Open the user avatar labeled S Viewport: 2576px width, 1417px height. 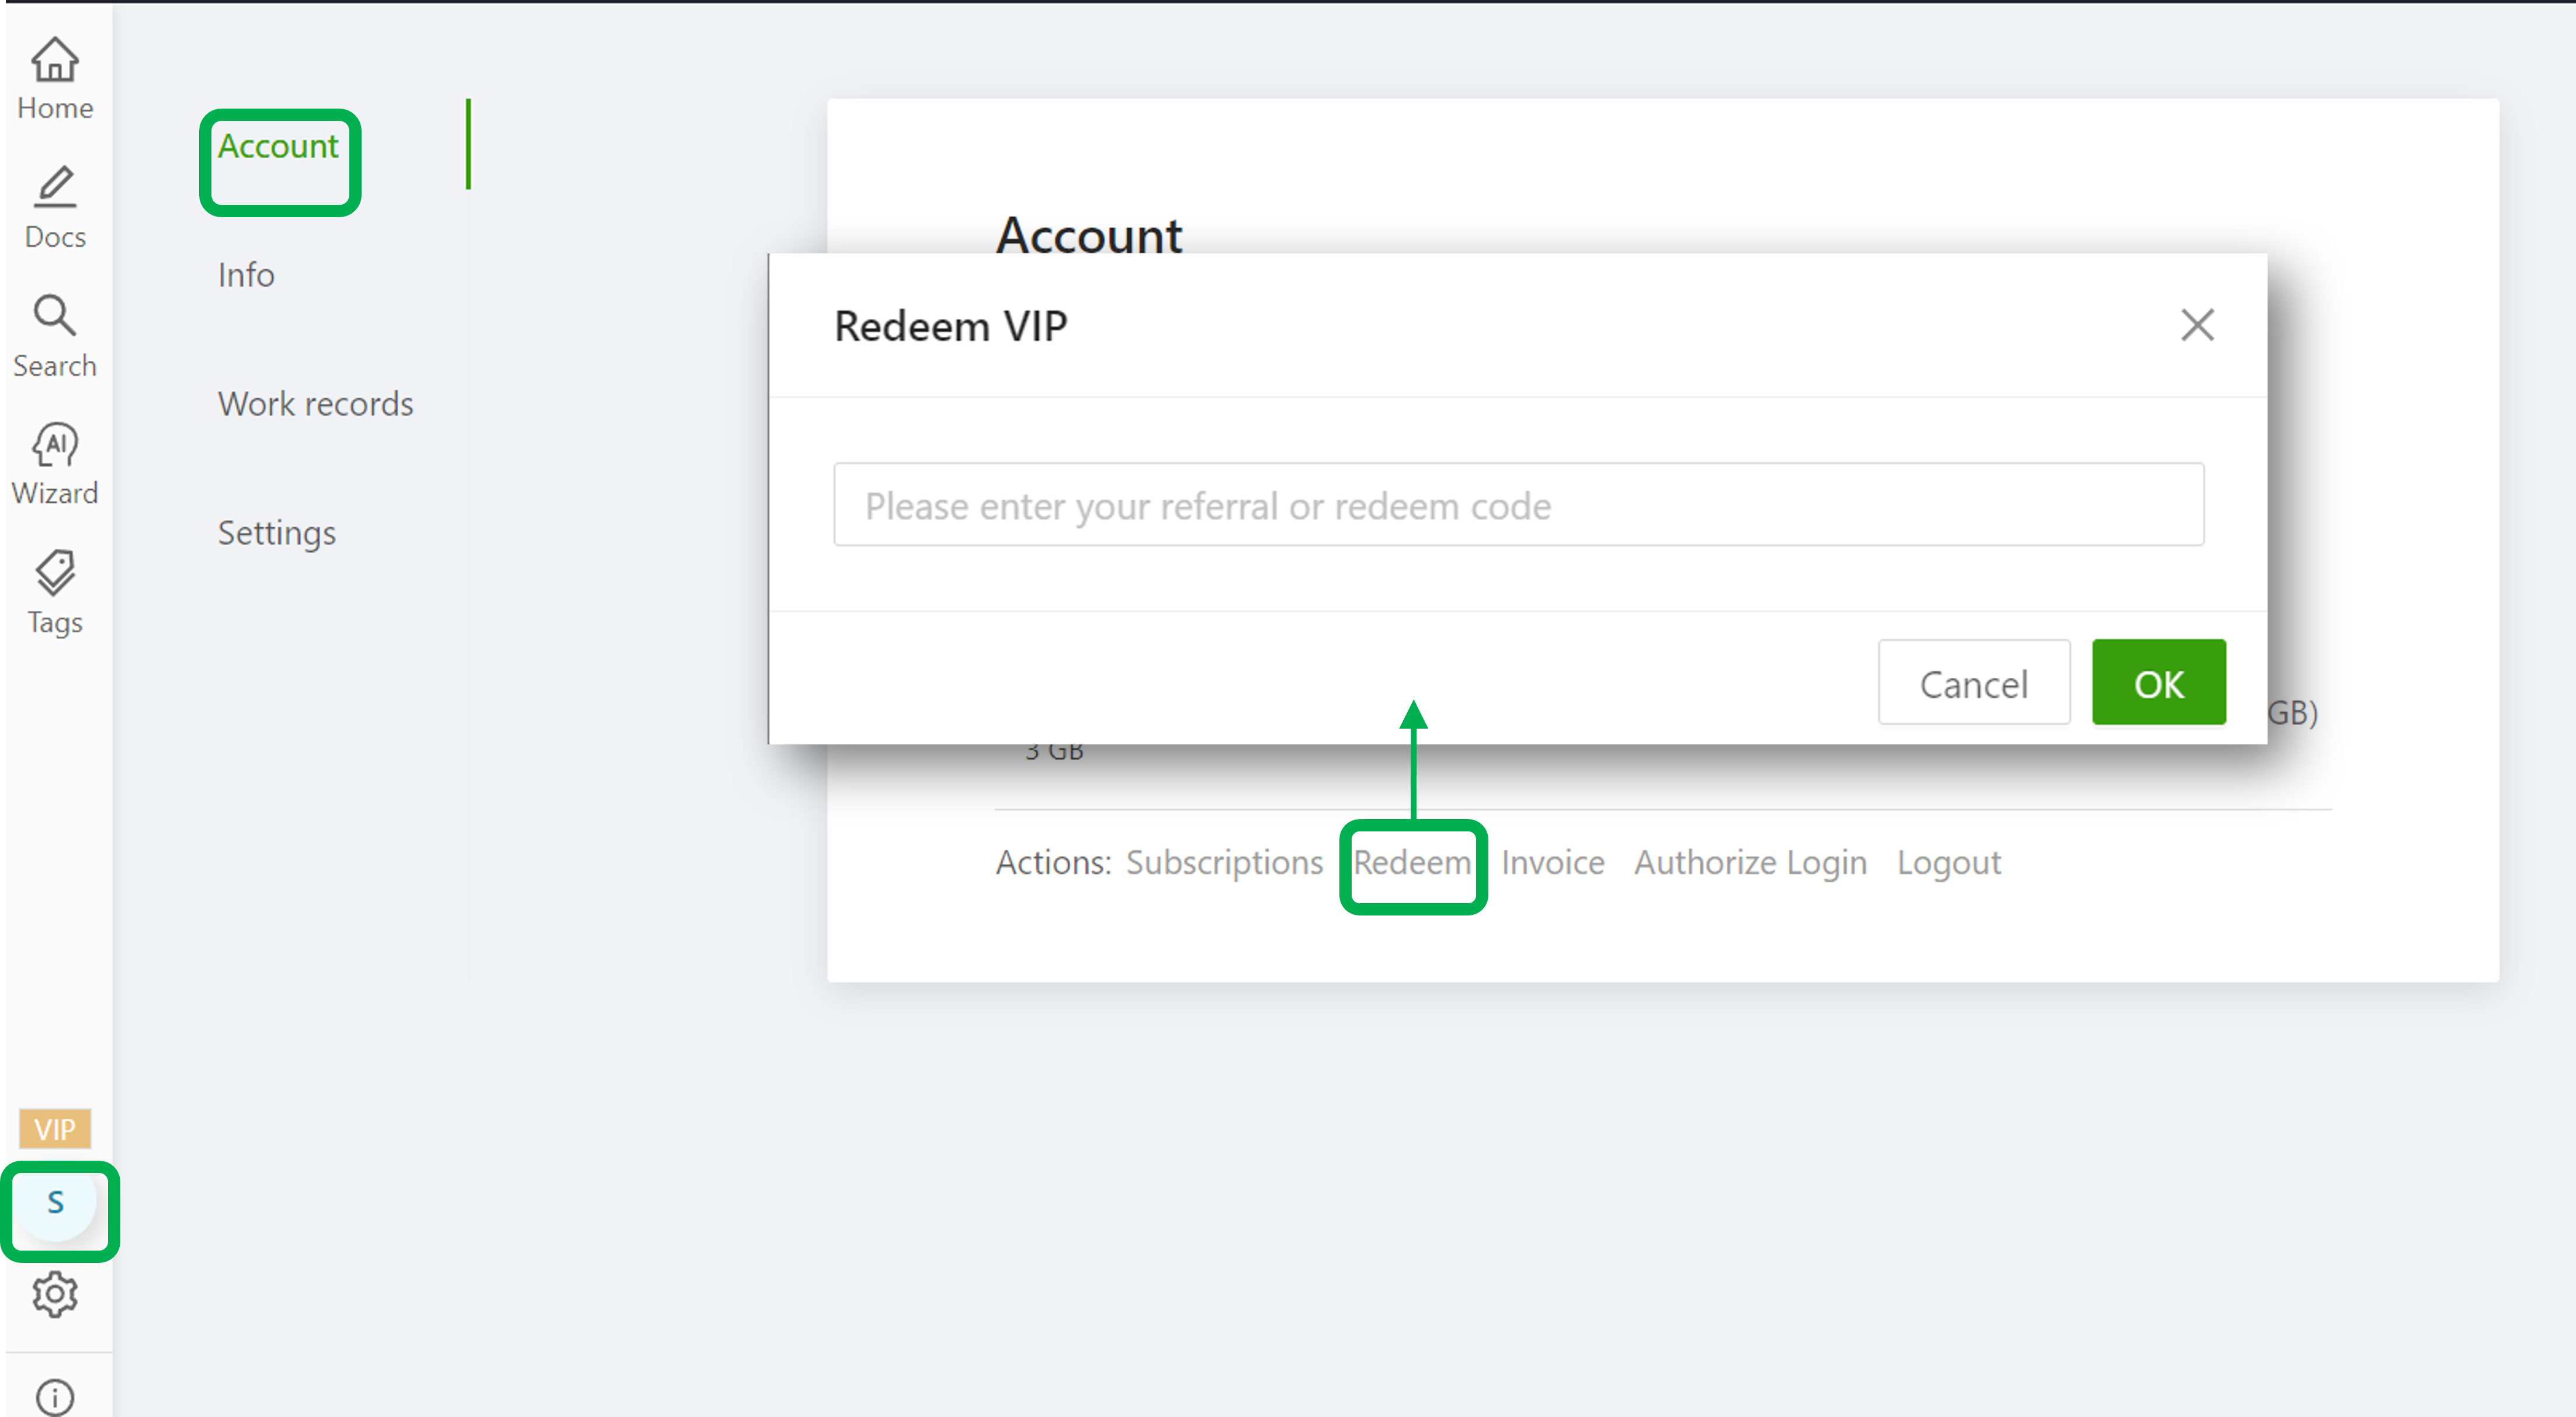click(x=56, y=1202)
